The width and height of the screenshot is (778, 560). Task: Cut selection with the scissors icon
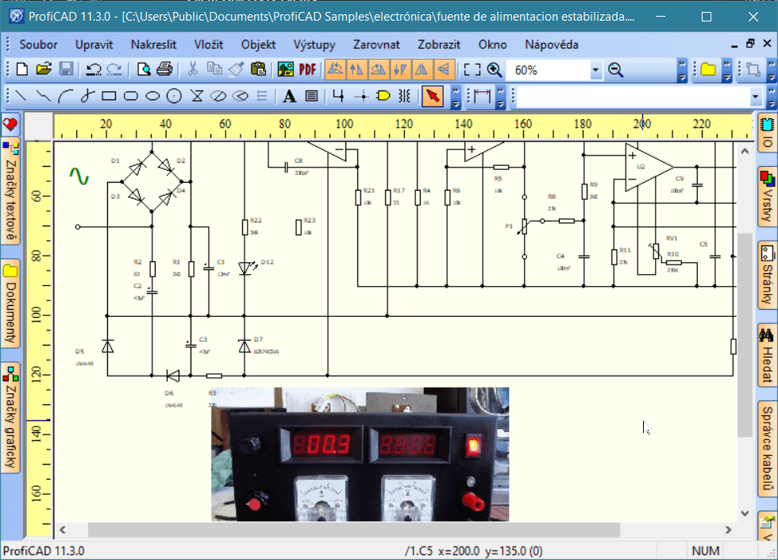pyautogui.click(x=193, y=70)
